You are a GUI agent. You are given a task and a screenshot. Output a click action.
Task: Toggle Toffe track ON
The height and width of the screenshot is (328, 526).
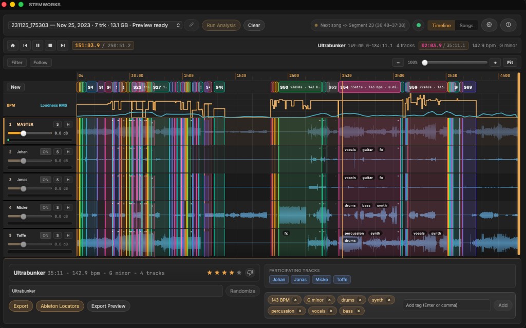click(45, 236)
